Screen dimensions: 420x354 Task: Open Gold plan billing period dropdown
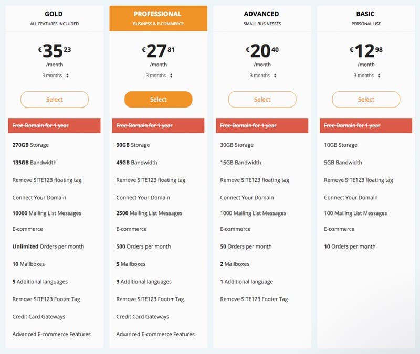click(55, 76)
